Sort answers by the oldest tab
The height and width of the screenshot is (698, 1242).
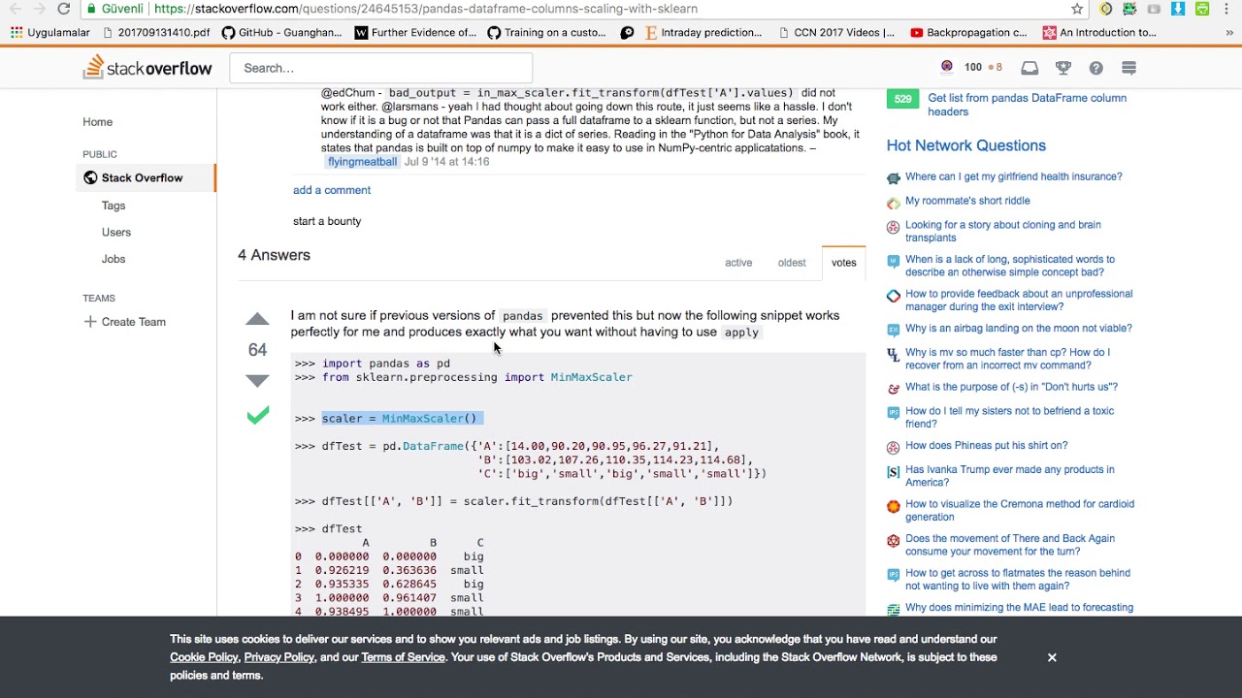click(x=792, y=263)
